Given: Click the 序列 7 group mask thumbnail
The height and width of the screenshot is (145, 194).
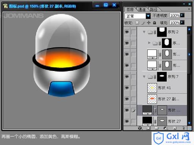Looking at the screenshot, I should tap(162, 77).
